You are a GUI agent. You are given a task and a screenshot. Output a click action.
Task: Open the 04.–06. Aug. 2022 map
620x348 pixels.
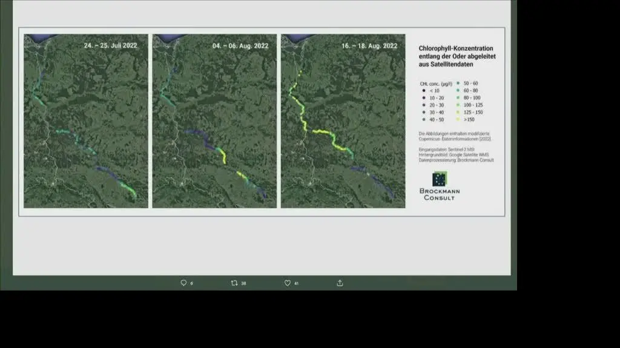coord(214,121)
